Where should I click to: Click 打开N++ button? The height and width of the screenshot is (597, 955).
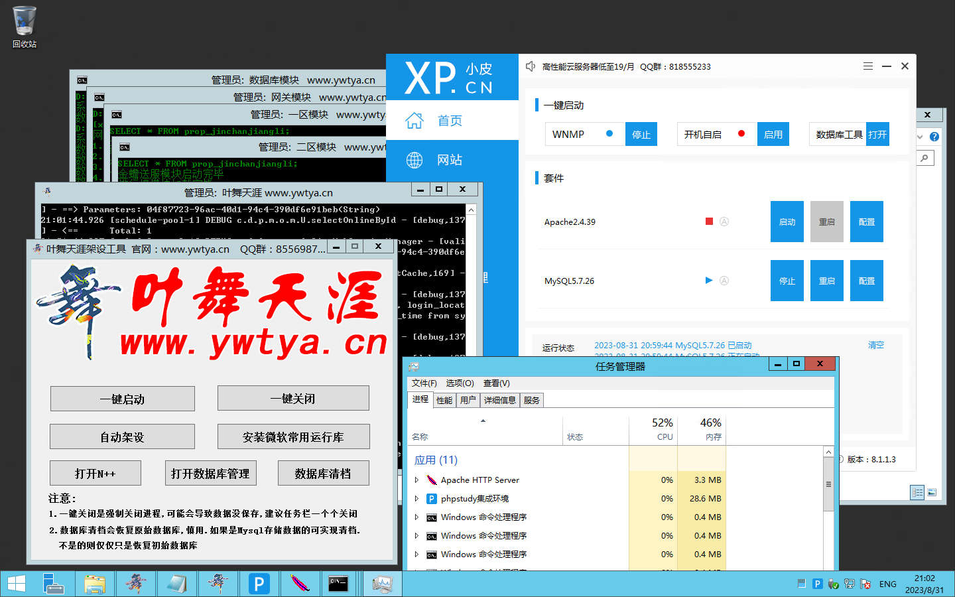(x=95, y=473)
